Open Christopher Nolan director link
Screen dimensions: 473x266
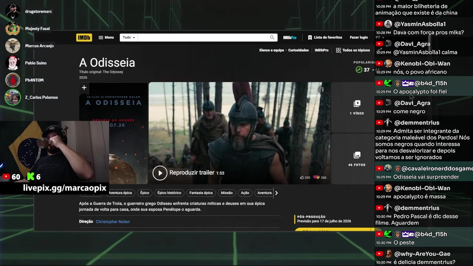pyautogui.click(x=113, y=222)
